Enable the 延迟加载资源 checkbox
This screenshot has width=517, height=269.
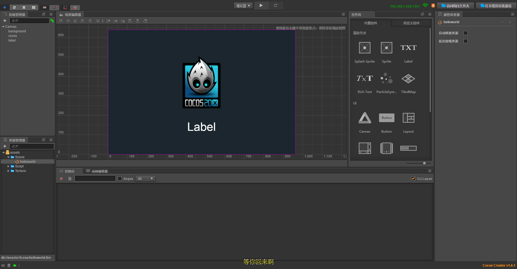[x=465, y=41]
